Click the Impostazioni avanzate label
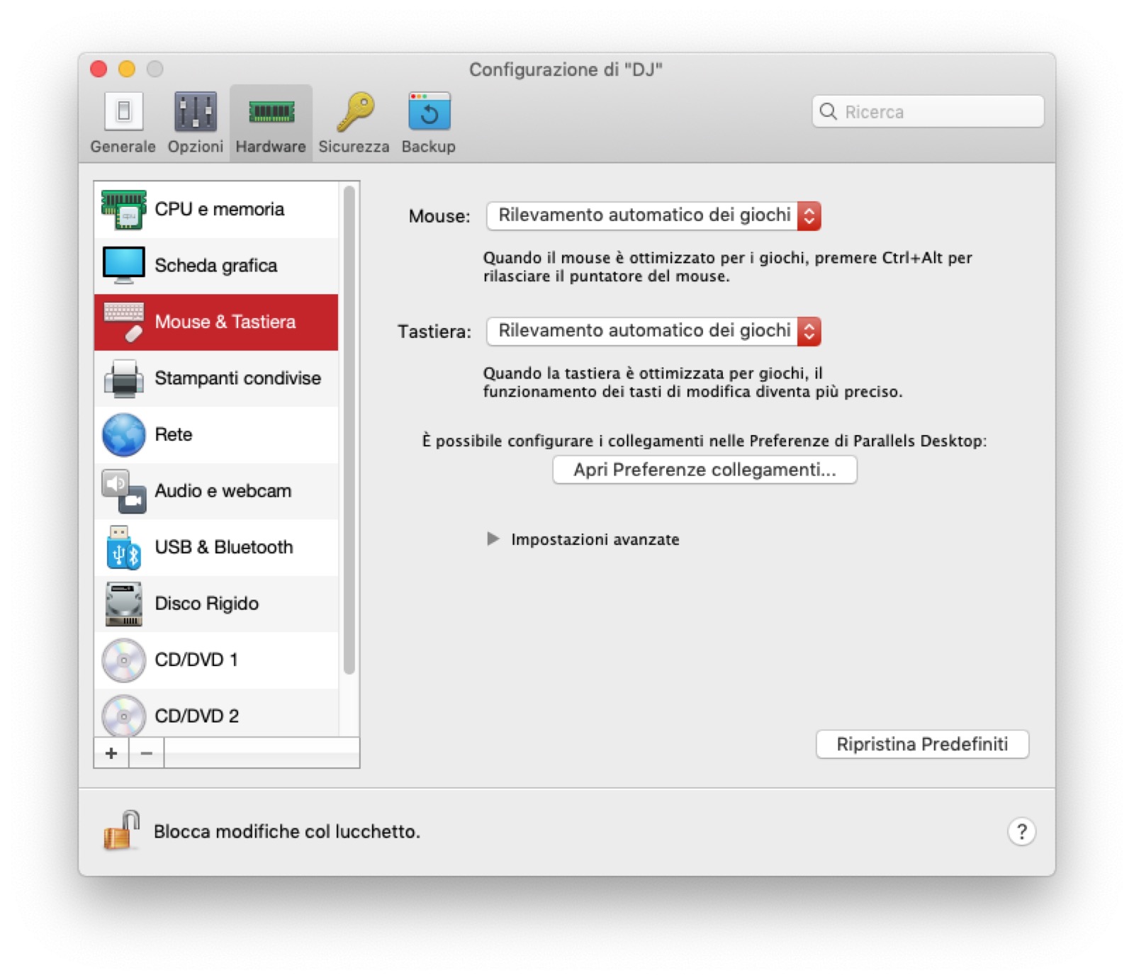The height and width of the screenshot is (980, 1134). point(595,539)
